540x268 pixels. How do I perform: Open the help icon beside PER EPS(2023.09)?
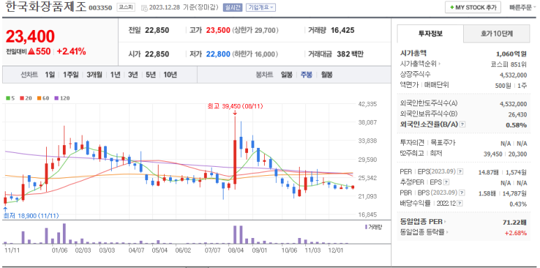tap(460, 172)
